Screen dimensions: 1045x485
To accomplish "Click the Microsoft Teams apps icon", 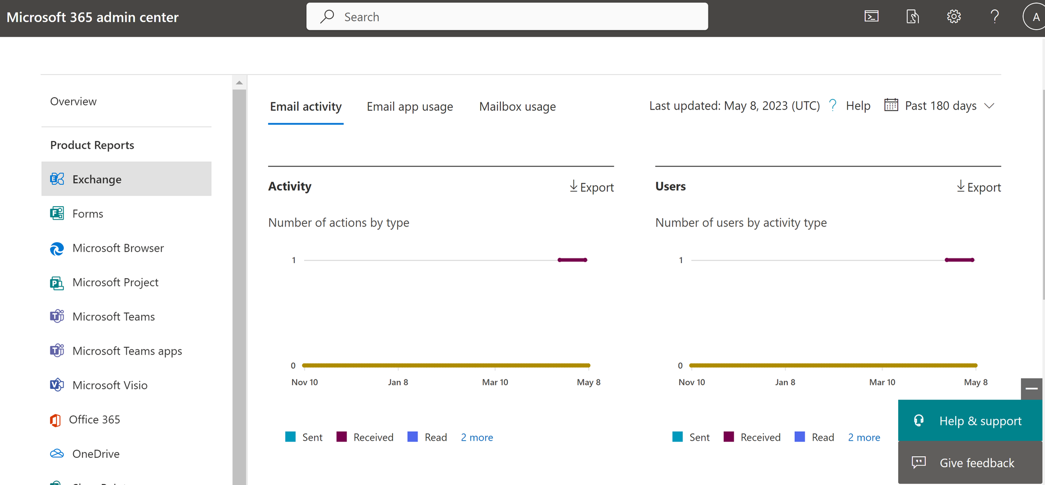I will [x=57, y=350].
